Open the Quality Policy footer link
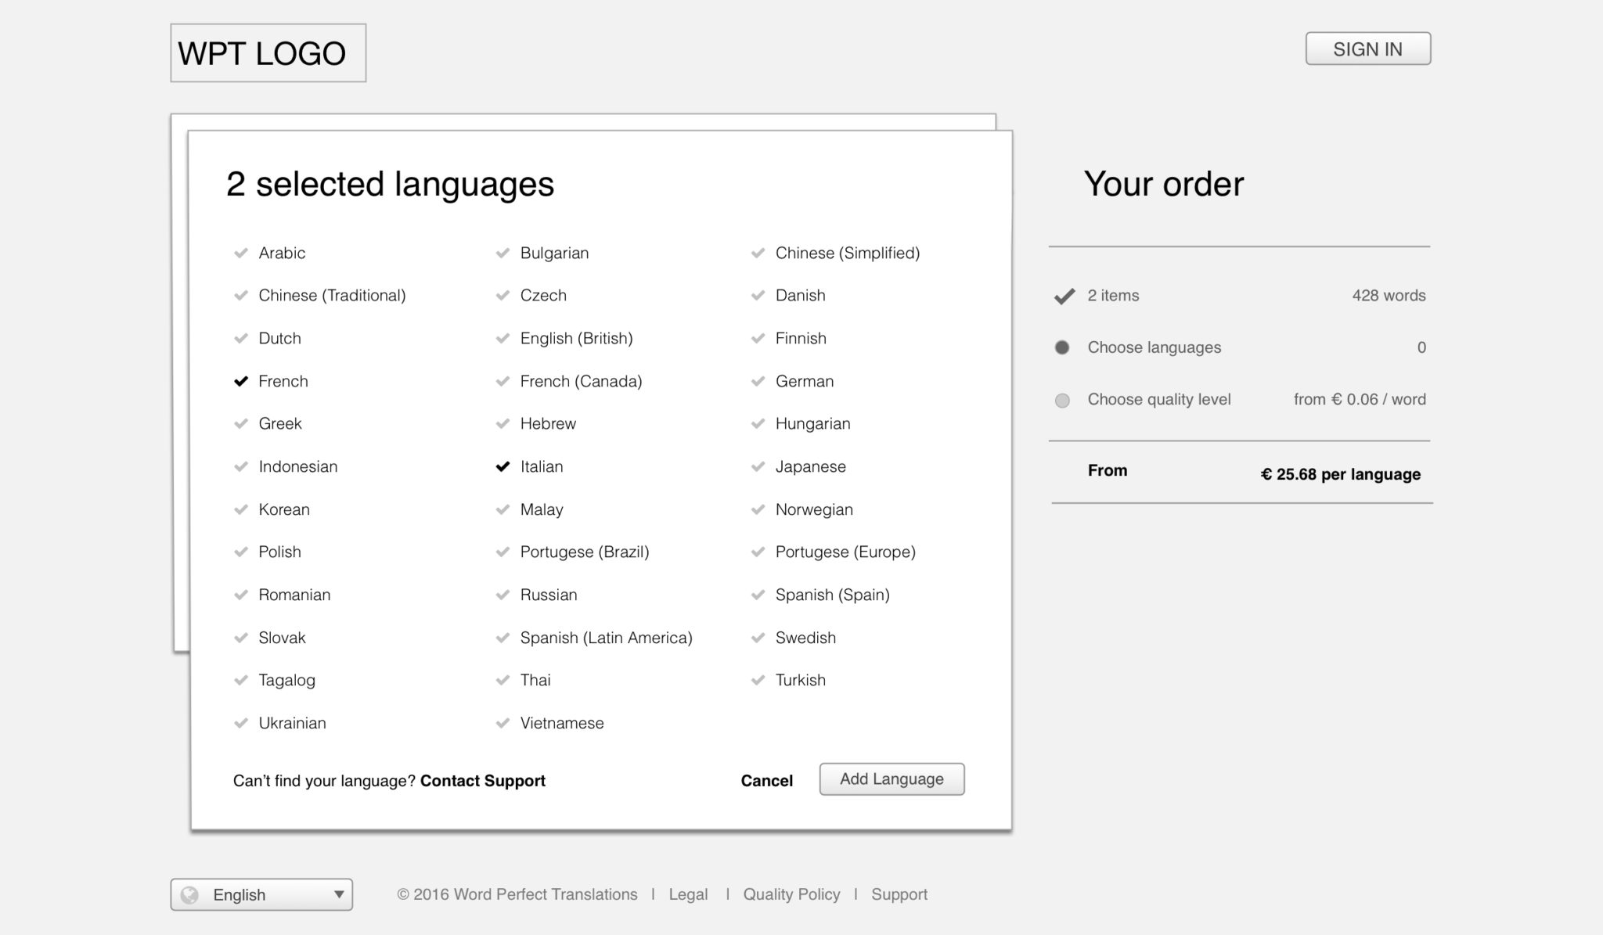This screenshot has height=935, width=1603. 791,894
